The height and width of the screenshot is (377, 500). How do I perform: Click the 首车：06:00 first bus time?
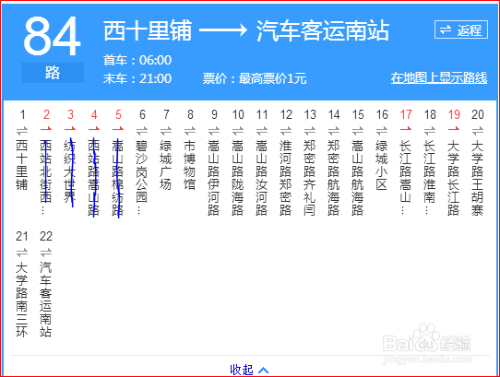[137, 60]
